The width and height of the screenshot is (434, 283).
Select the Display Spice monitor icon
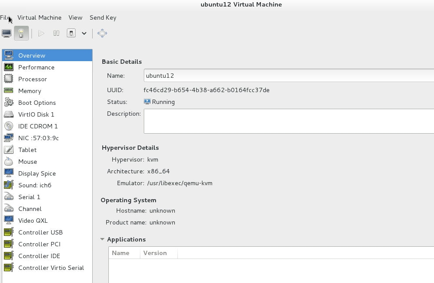[x=9, y=173]
